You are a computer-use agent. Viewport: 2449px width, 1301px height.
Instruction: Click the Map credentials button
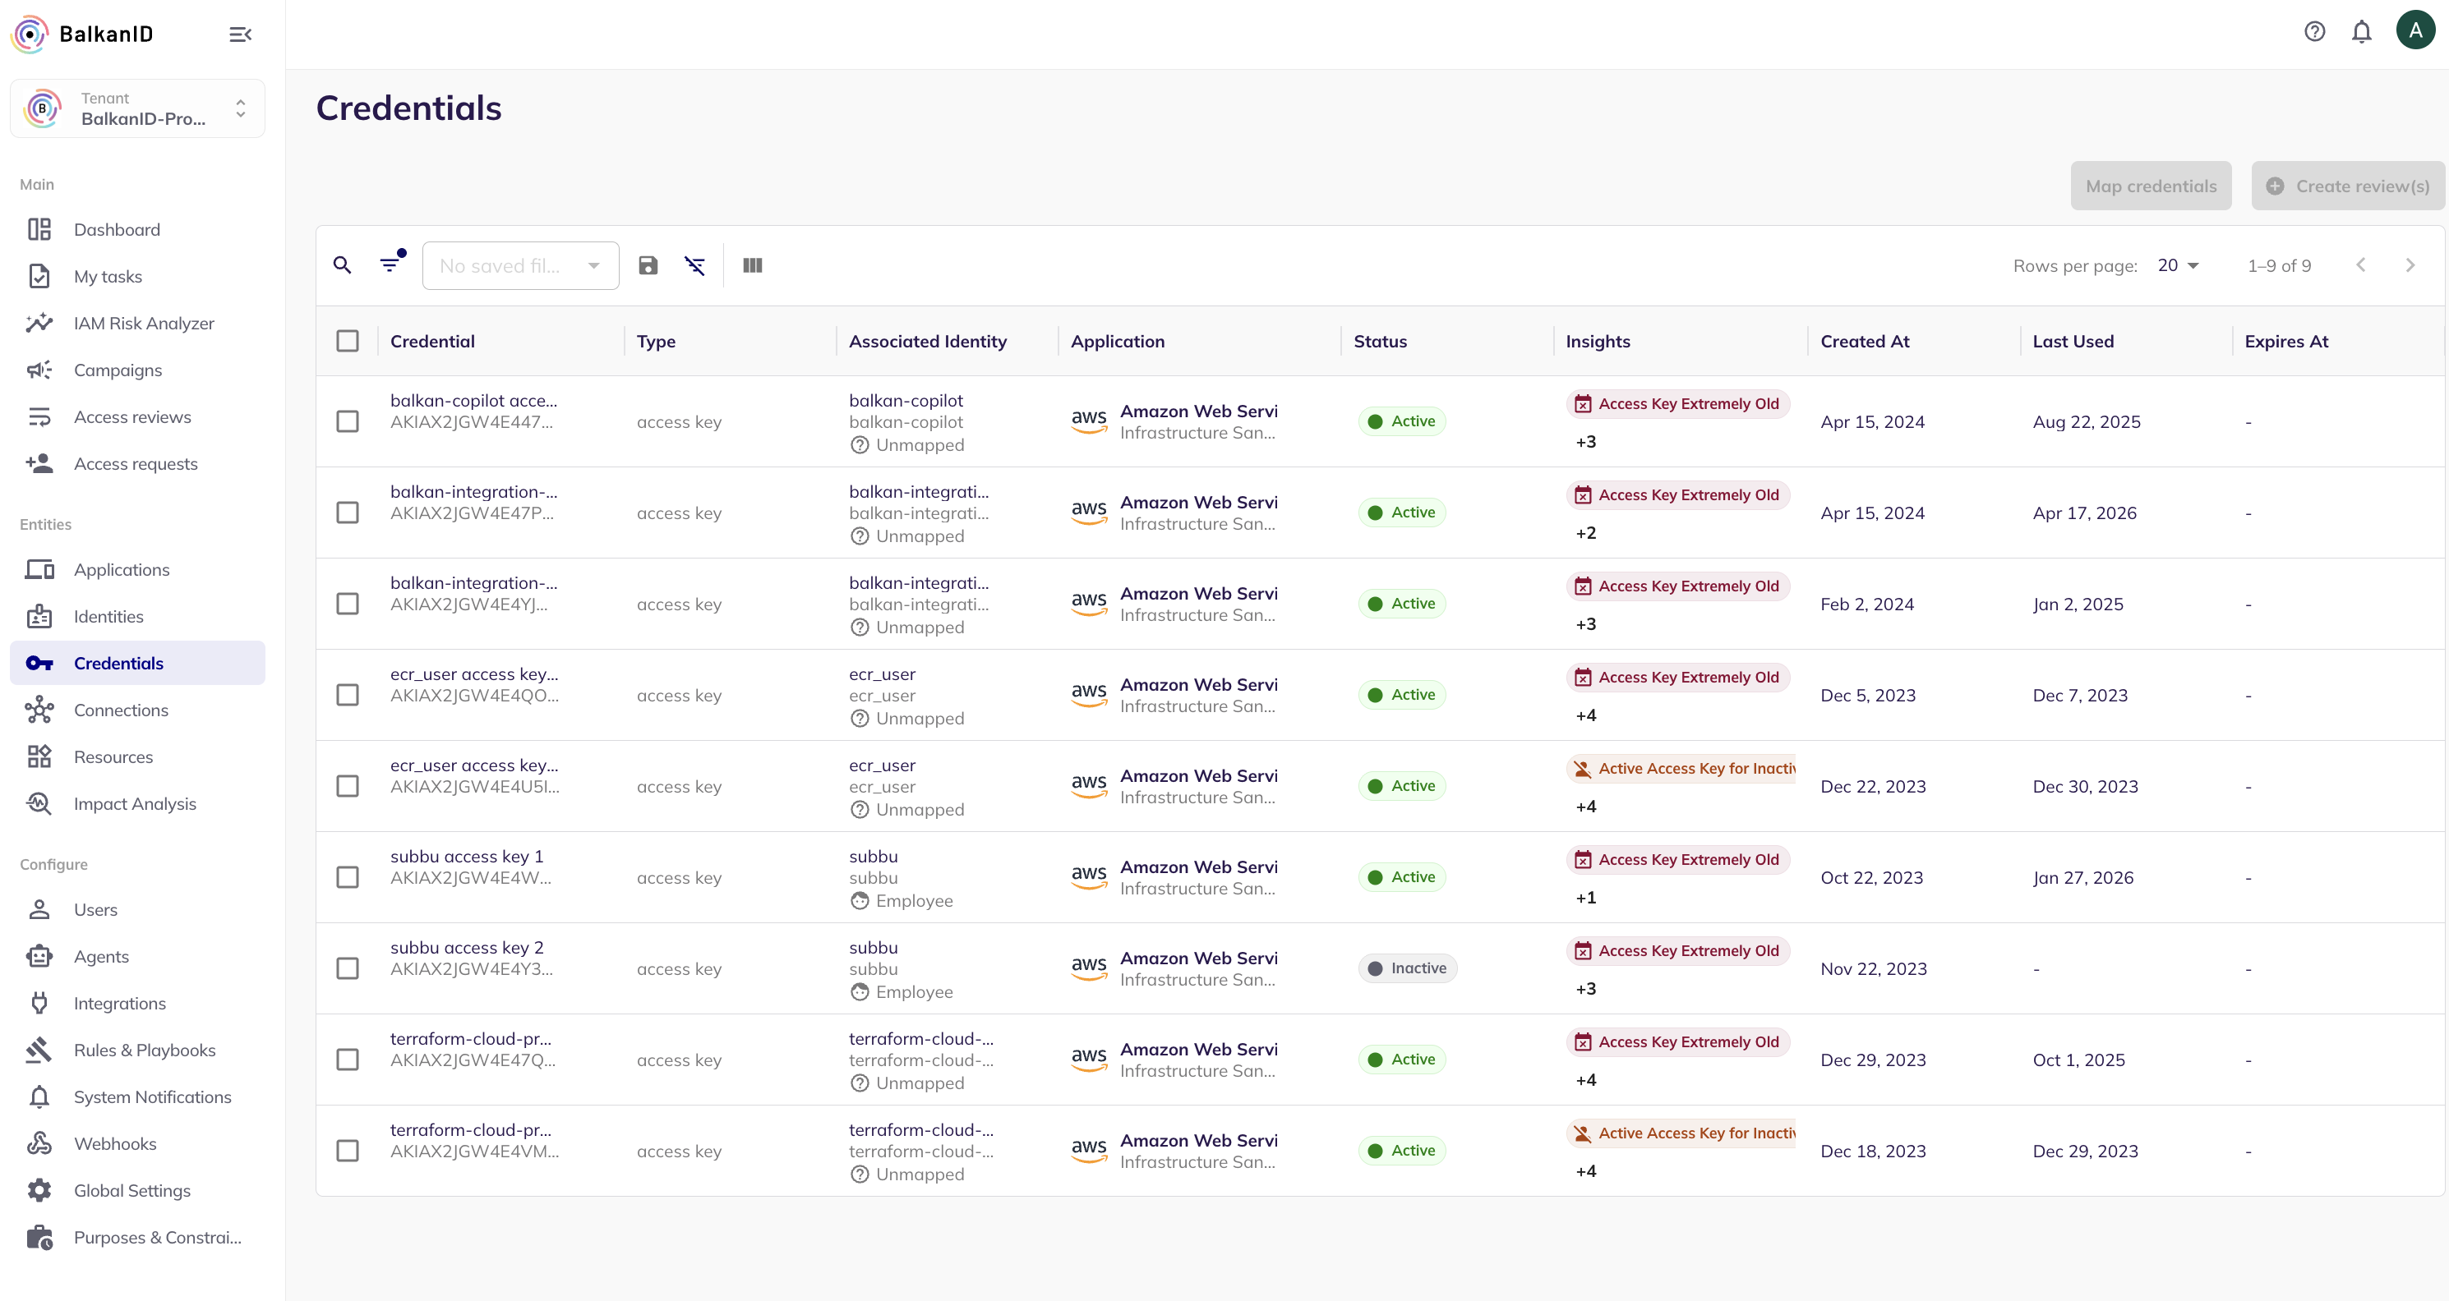tap(2151, 186)
